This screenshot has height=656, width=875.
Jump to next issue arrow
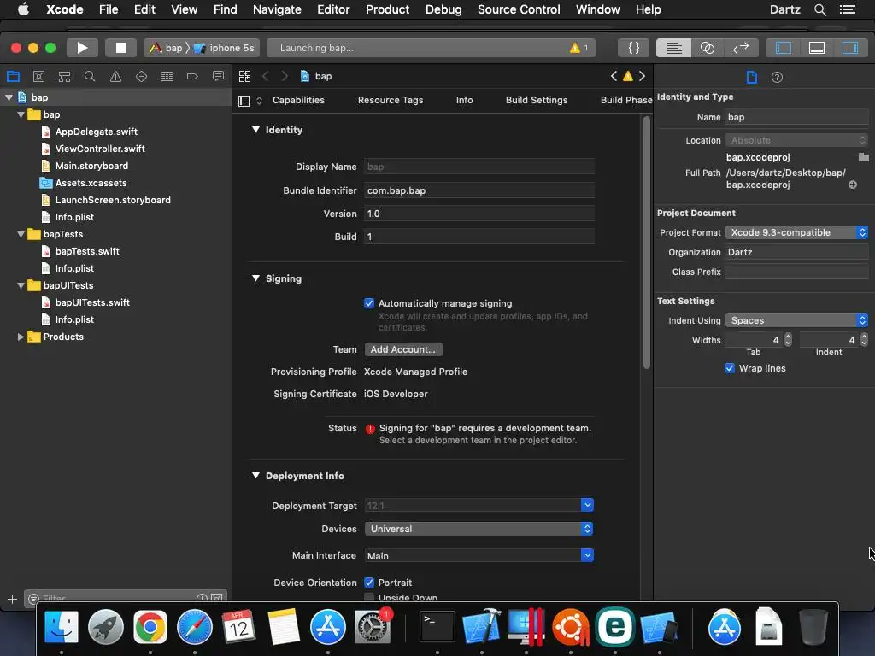click(643, 76)
